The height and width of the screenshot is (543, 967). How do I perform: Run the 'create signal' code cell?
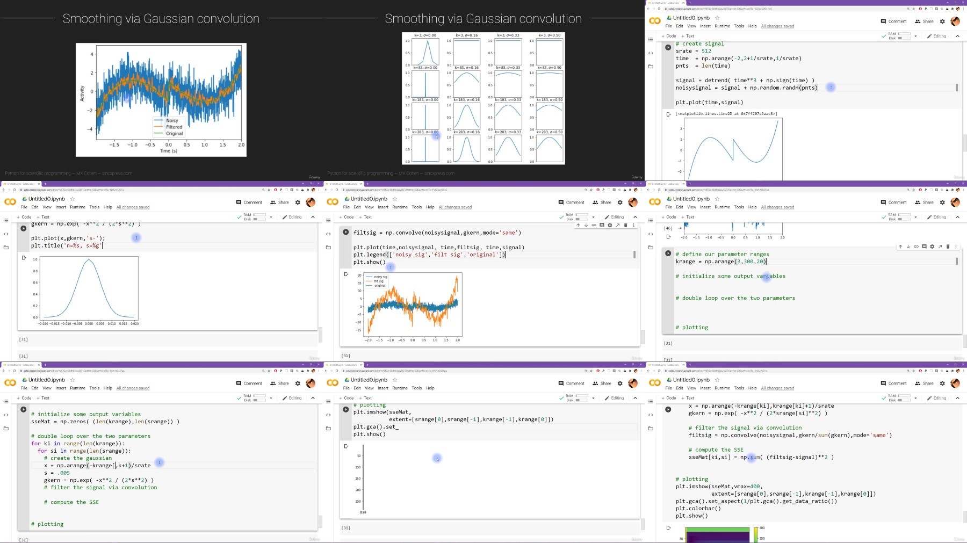pos(668,47)
